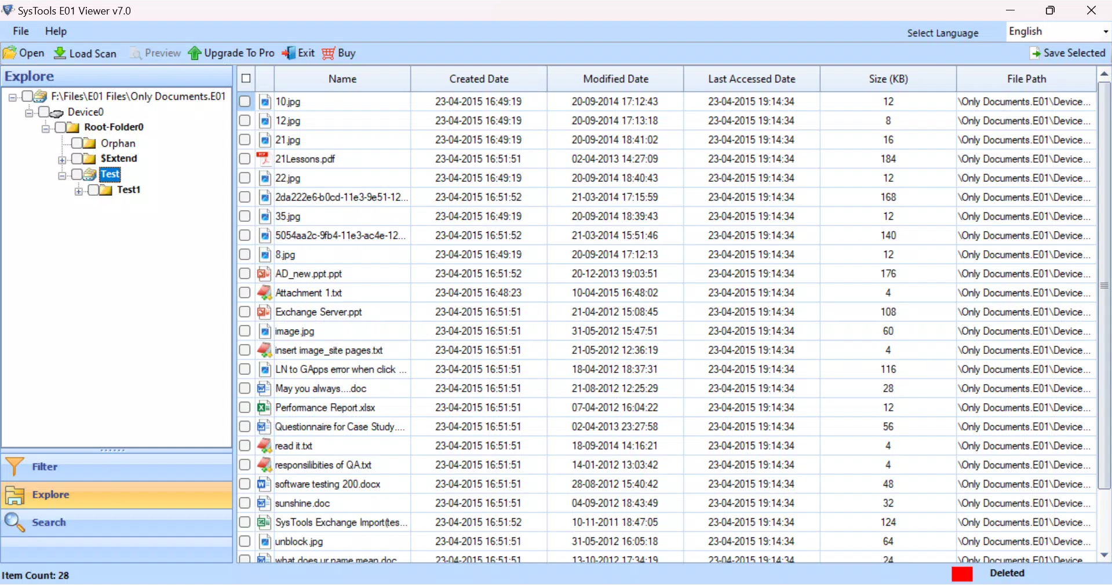Switch to the Filter pane tab
The width and height of the screenshot is (1112, 585).
coord(116,467)
